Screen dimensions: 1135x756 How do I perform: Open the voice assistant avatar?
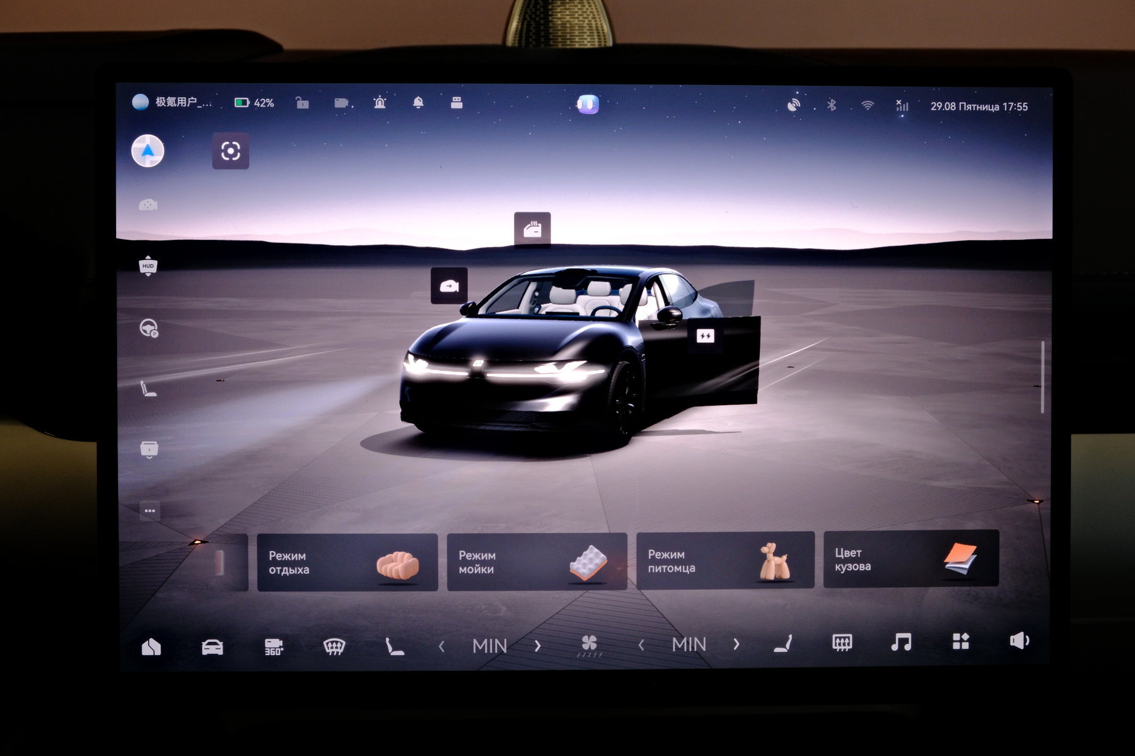(588, 104)
